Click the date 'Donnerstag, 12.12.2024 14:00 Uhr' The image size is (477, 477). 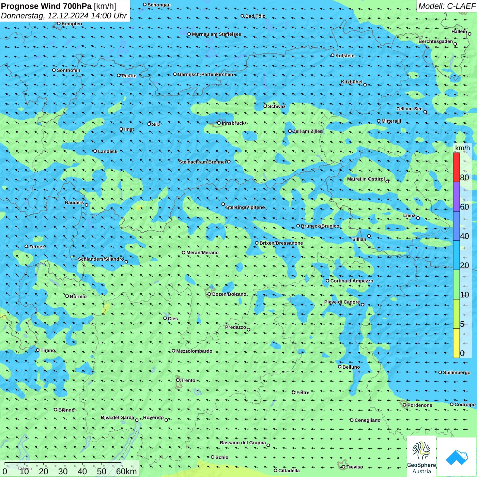click(x=64, y=16)
